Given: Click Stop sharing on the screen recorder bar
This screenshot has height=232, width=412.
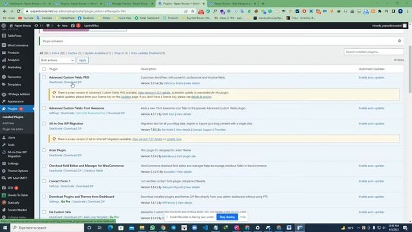Looking at the screenshot, I should coord(227,217).
